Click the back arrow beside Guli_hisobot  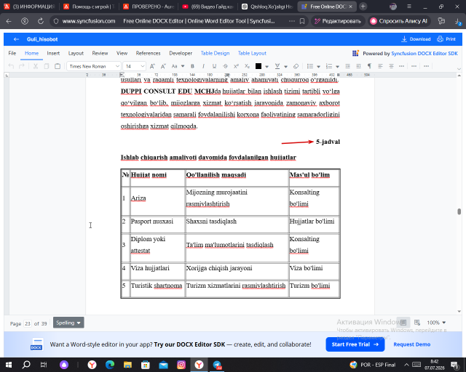click(16, 39)
